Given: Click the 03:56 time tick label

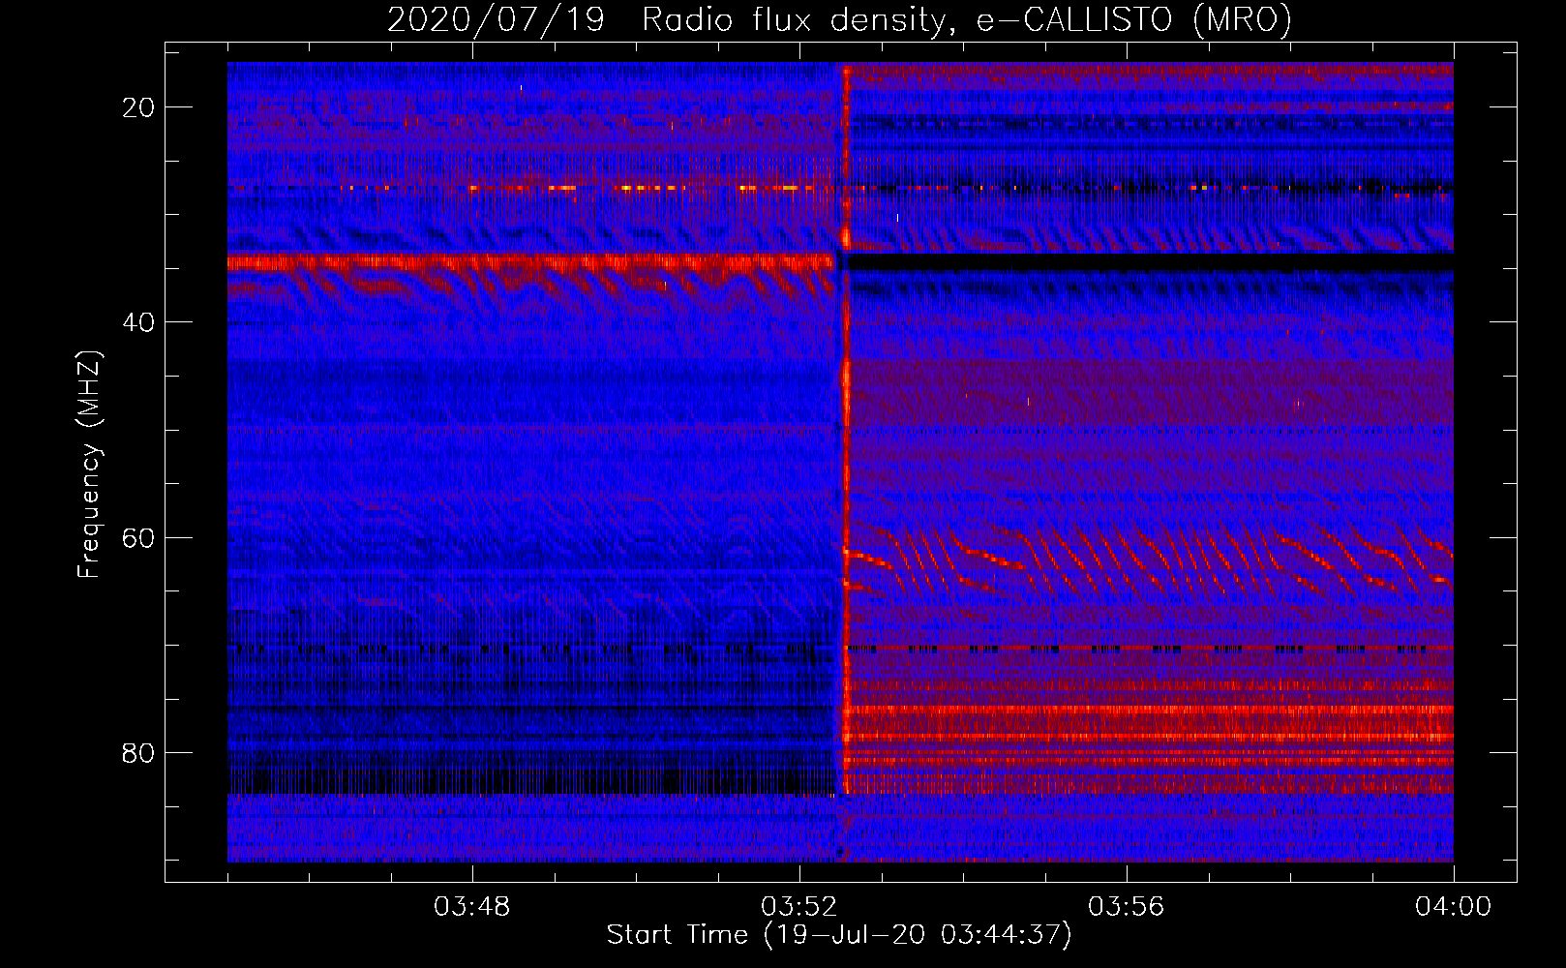Looking at the screenshot, I should (1127, 907).
